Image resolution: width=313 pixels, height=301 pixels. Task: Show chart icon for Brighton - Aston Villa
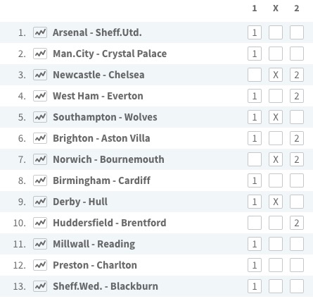coord(40,138)
